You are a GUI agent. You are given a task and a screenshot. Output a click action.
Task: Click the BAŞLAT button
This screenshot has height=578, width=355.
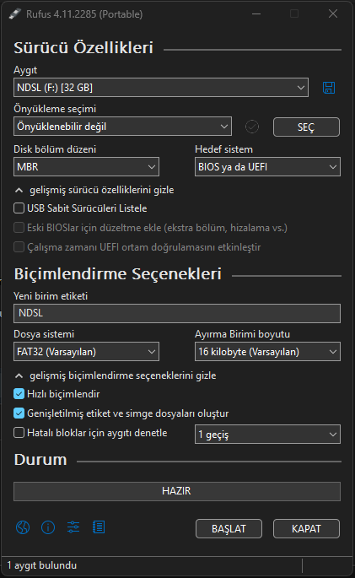229,529
